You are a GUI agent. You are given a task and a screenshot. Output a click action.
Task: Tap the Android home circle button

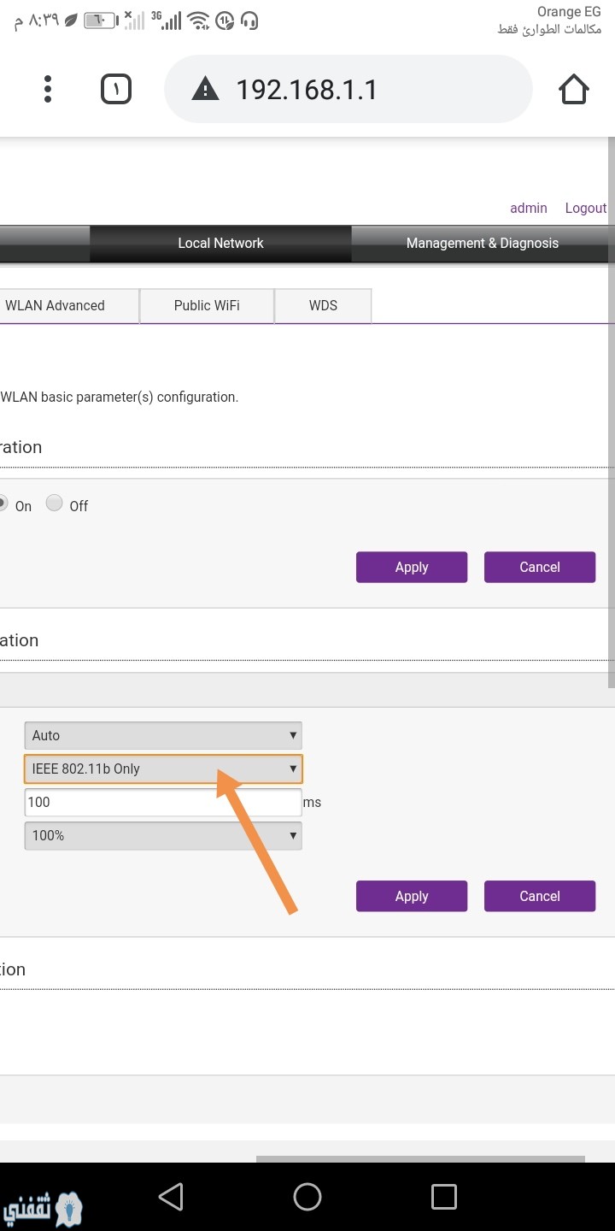coord(307,1196)
